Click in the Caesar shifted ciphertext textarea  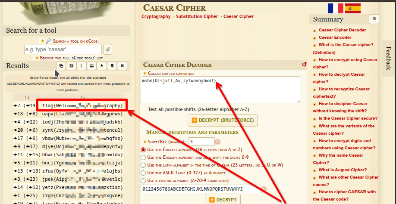[221, 90]
